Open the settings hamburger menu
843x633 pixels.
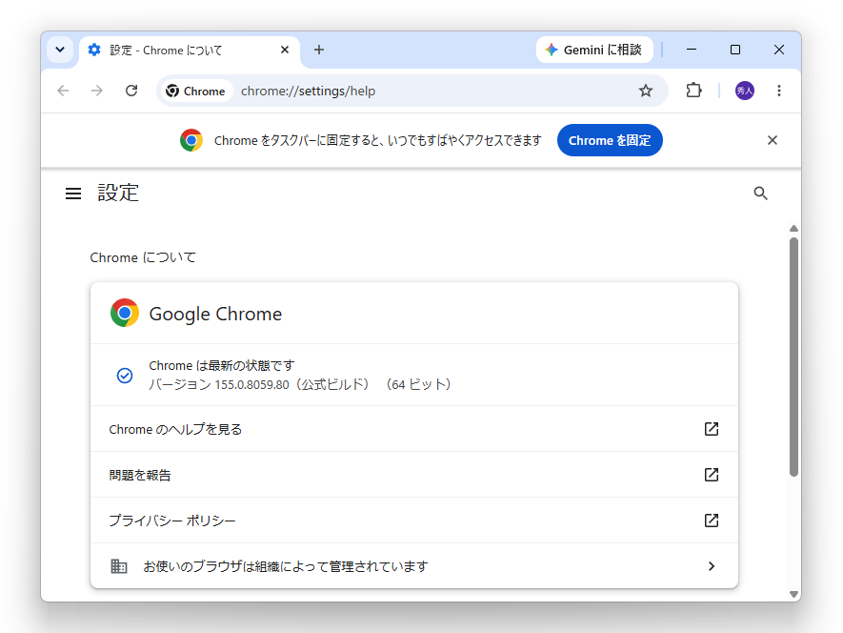pyautogui.click(x=73, y=194)
